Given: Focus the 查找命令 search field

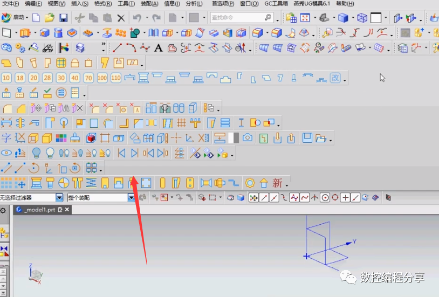Looking at the screenshot, I should 241,18.
